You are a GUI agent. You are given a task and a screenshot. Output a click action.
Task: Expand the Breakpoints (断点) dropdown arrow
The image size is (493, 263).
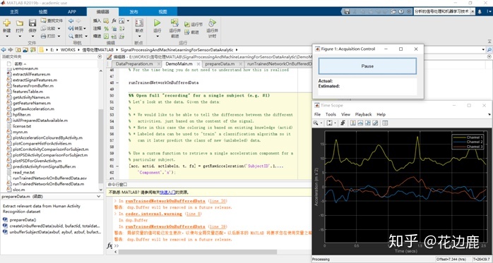pyautogui.click(x=139, y=36)
